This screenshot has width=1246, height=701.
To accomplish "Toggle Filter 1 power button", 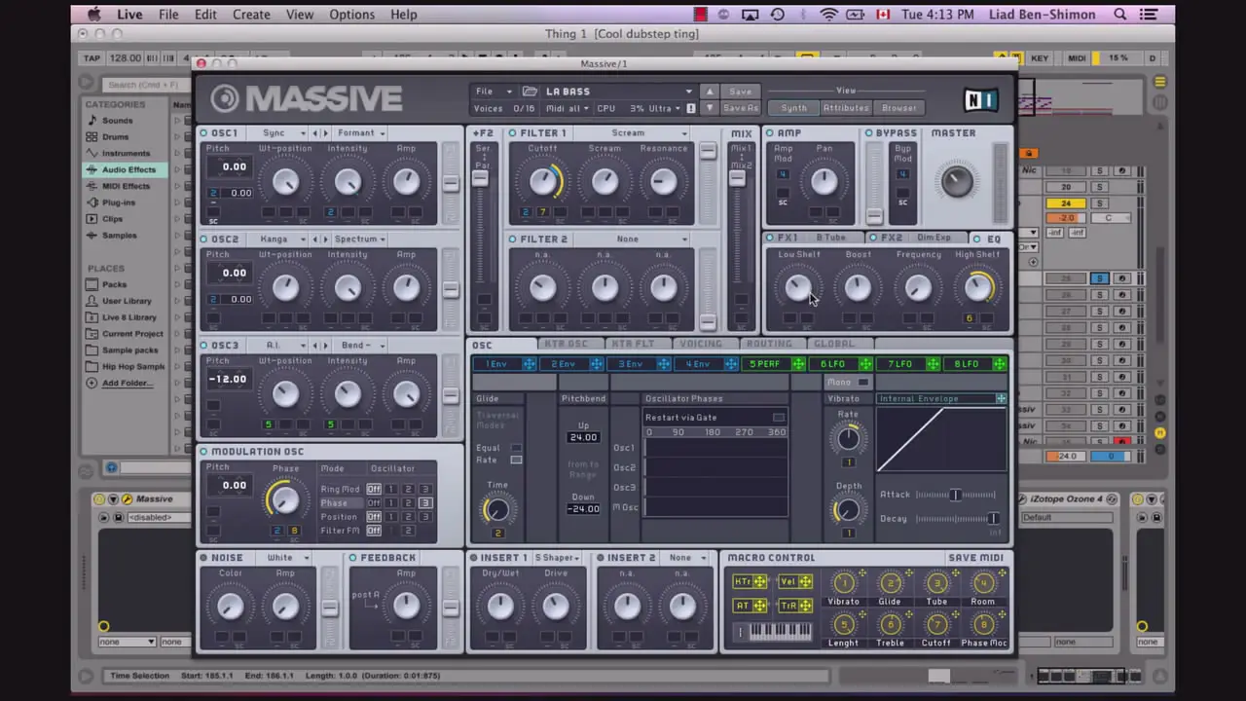I will [x=512, y=133].
